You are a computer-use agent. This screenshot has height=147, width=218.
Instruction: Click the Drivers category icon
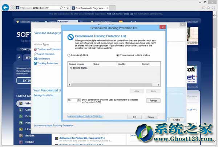(21, 116)
